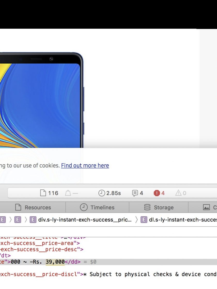
Task: Select the exch-success__price-desc DOM node
Action: click(x=41, y=249)
